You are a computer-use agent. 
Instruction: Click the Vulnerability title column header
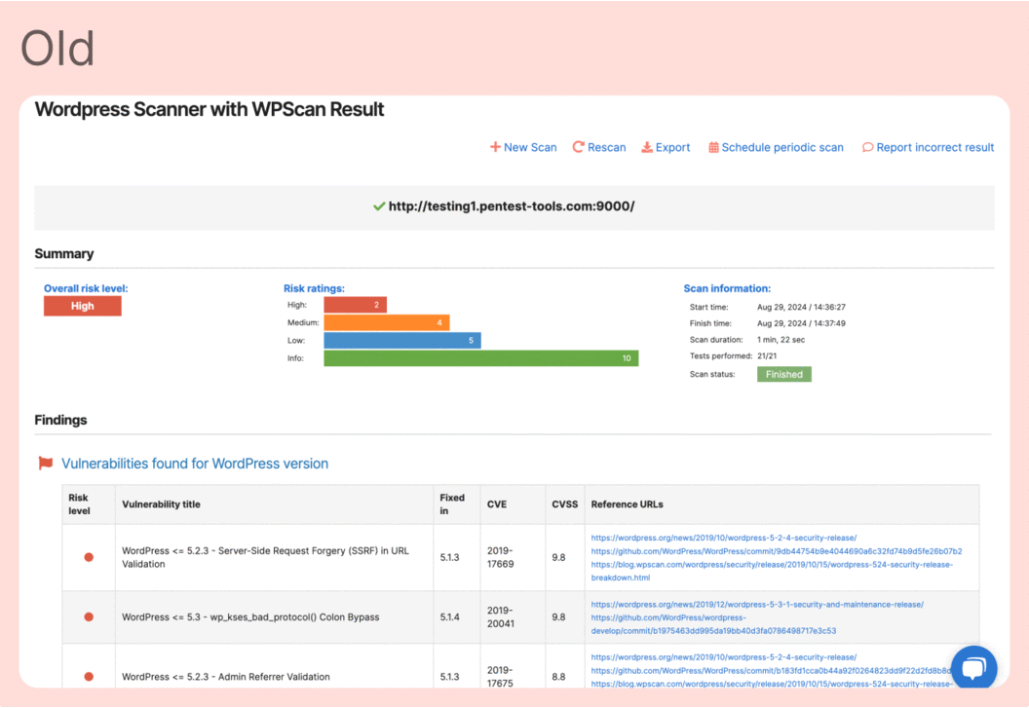(161, 504)
